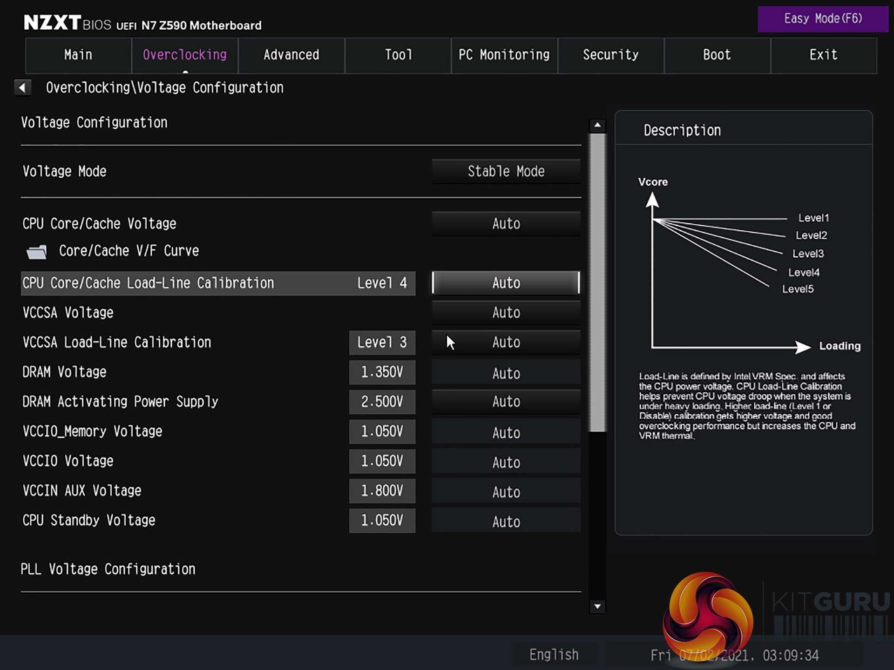
Task: Click the back arrow beside the breadcrumb
Action: point(22,87)
